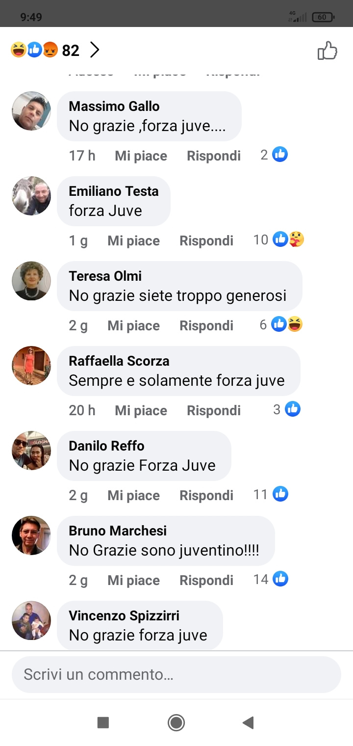Viewport: 353px width, 746px height.
Task: Reply to Emiliano Testa's comment via Rispondi
Action: pyautogui.click(x=206, y=240)
